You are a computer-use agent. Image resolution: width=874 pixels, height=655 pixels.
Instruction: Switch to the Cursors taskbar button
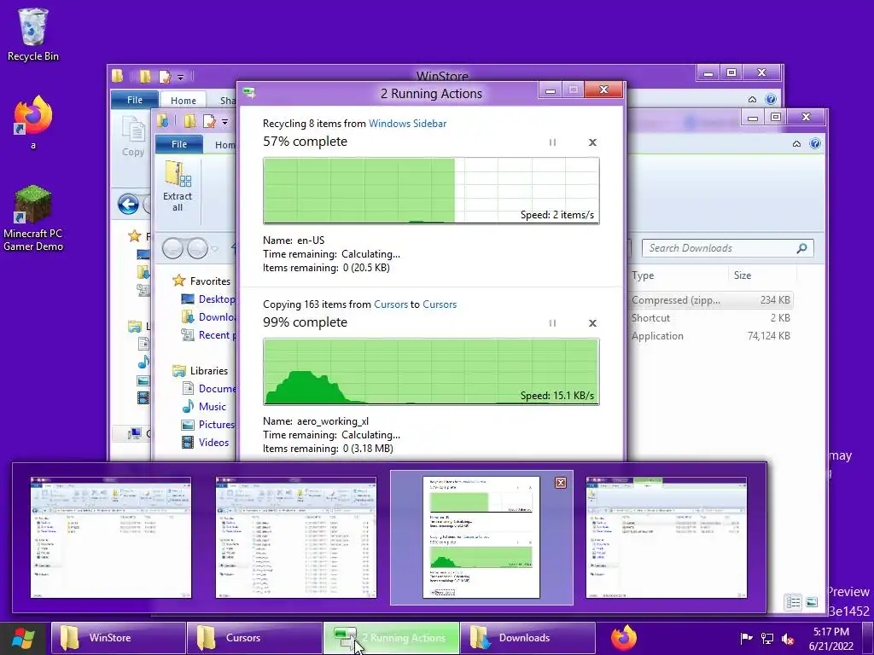[254, 638]
